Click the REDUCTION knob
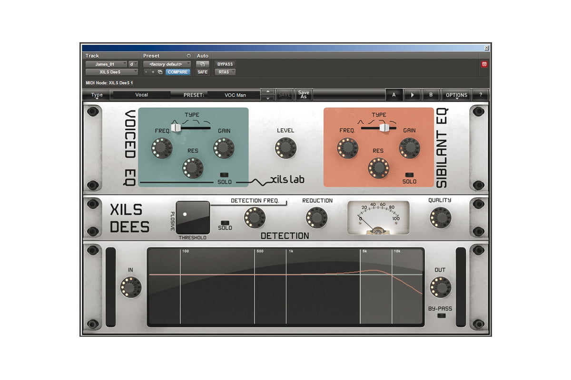The height and width of the screenshot is (380, 571). coord(317,218)
